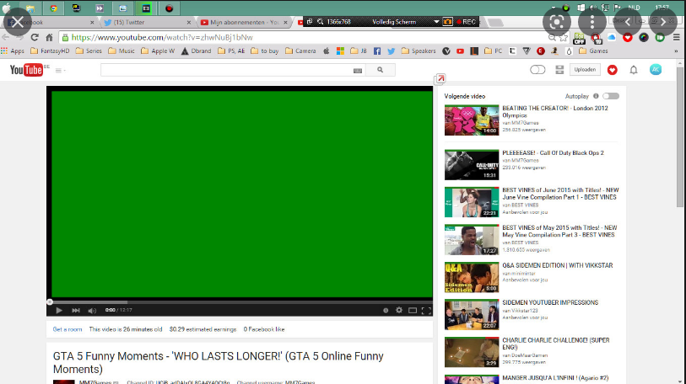Click the video progress bar
Screen dimensions: 686x384
(x=240, y=301)
